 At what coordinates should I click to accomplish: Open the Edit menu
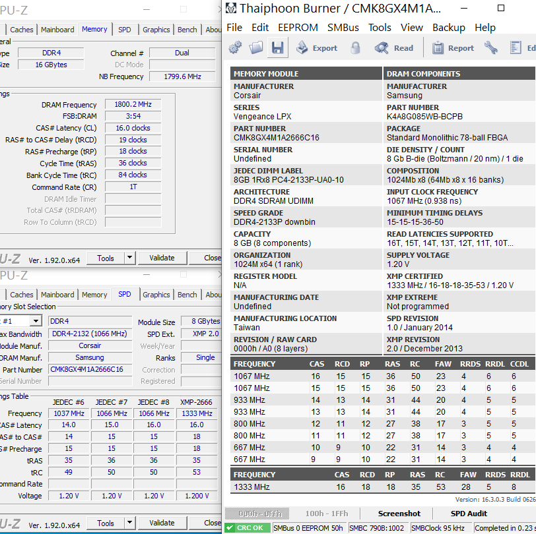click(x=260, y=27)
